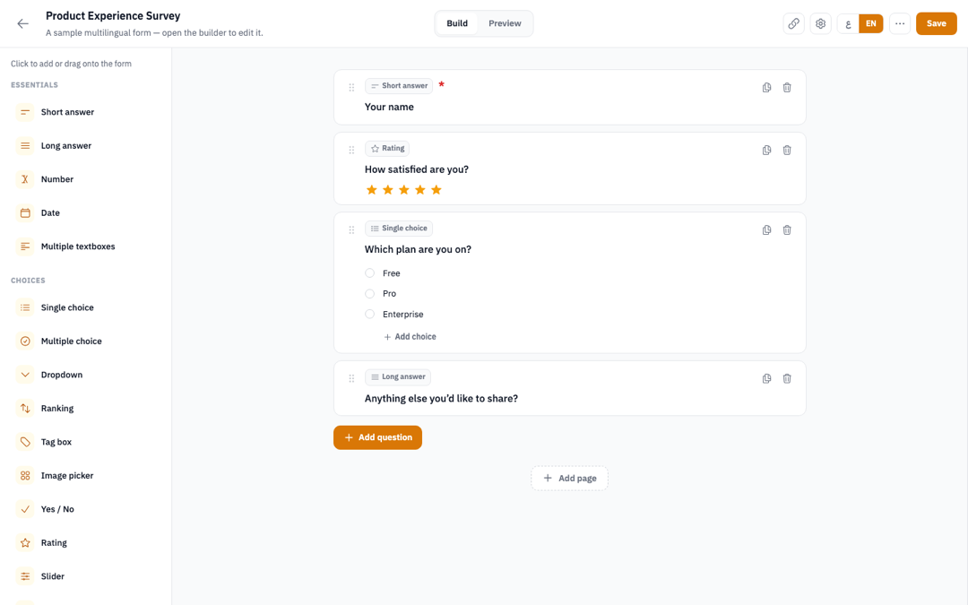Image resolution: width=968 pixels, height=605 pixels.
Task: Click the 'Enterprise' choice label text
Action: (403, 315)
